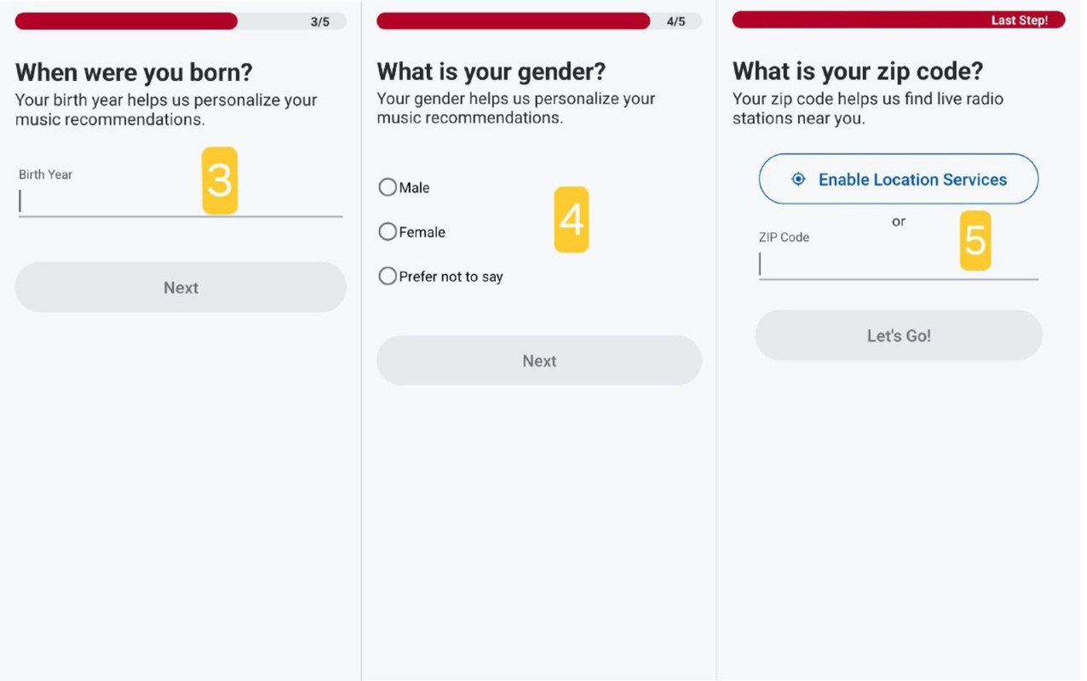Tap Next on the gender screen
Viewport: 1087px width, 681px height.
pos(539,361)
